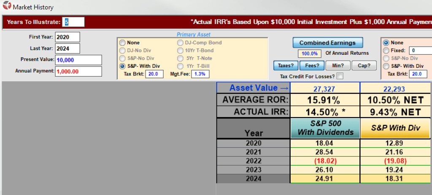The width and height of the screenshot is (432, 195).
Task: Click the Mgt.Fee field showing 1.3%
Action: (200, 74)
